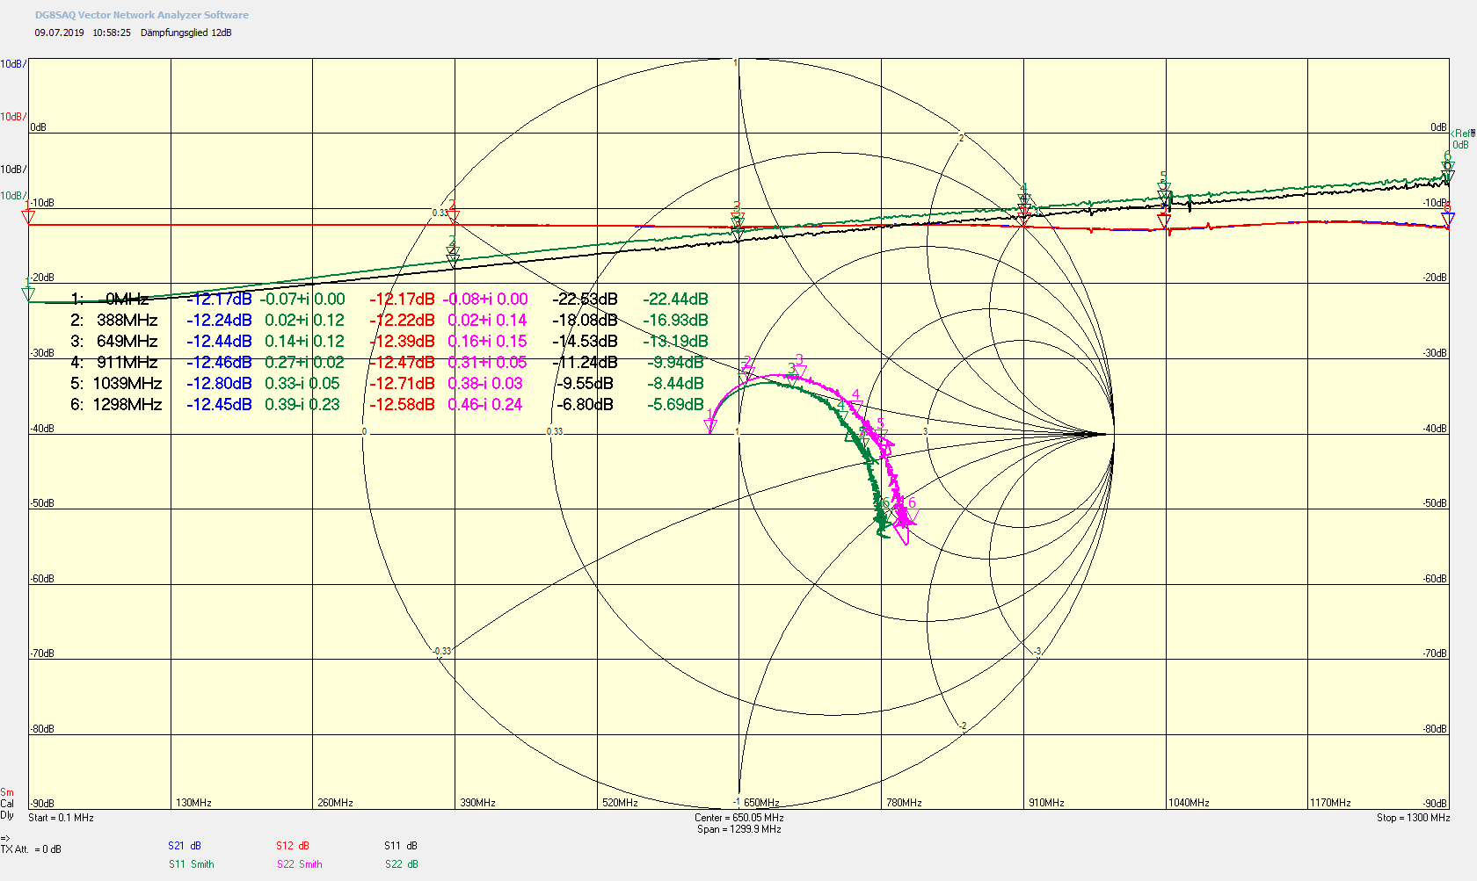Click the TX Att. = 0 dB setting

coord(31,849)
